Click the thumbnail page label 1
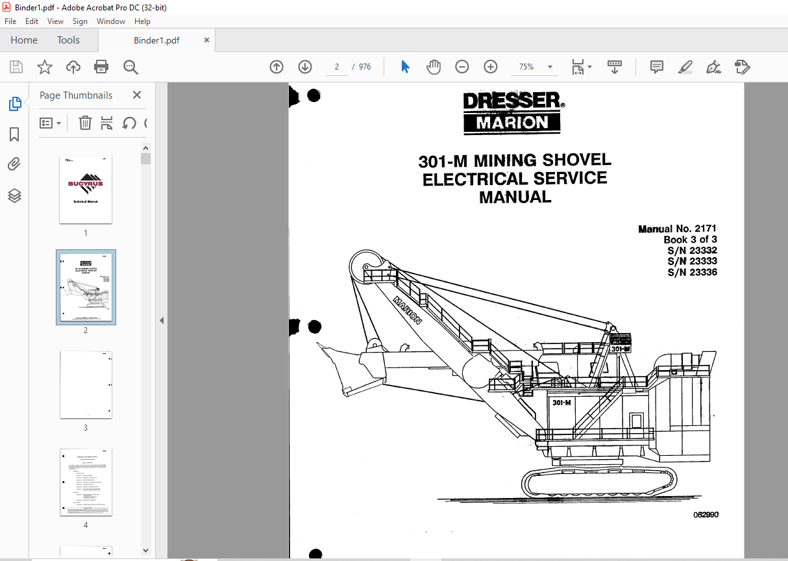This screenshot has height=561, width=788. 86,232
